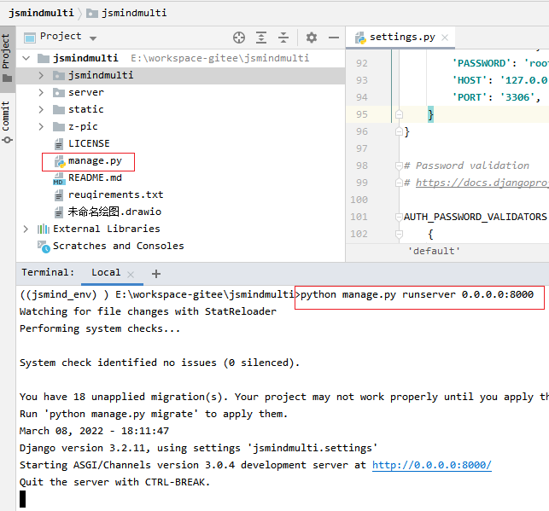The height and width of the screenshot is (511, 549).
Task: Toggle fold at AUTH_PASSWORD_VALIDATORS line 101
Action: [399, 218]
